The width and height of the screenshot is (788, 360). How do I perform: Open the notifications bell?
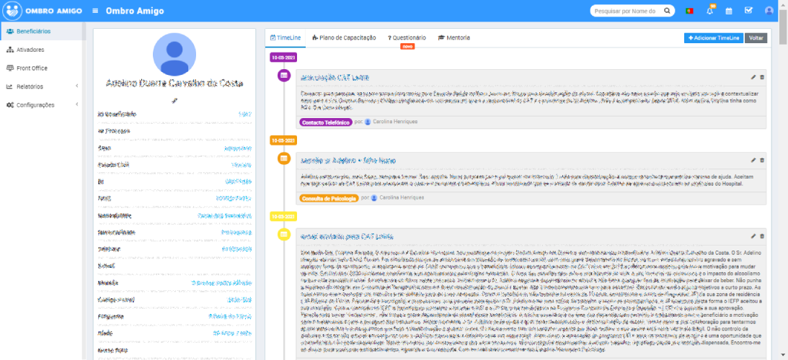pos(710,11)
